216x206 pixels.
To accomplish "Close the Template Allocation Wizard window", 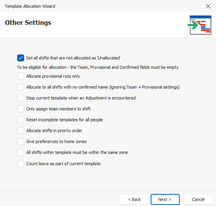I will pyautogui.click(x=208, y=6).
